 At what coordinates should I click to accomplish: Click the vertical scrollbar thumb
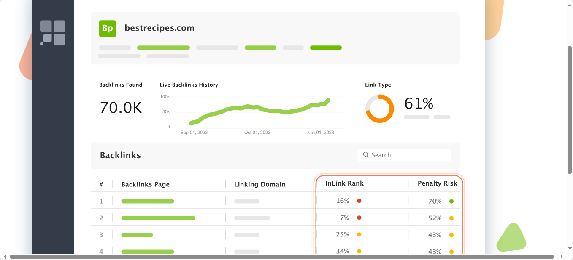(x=570, y=110)
